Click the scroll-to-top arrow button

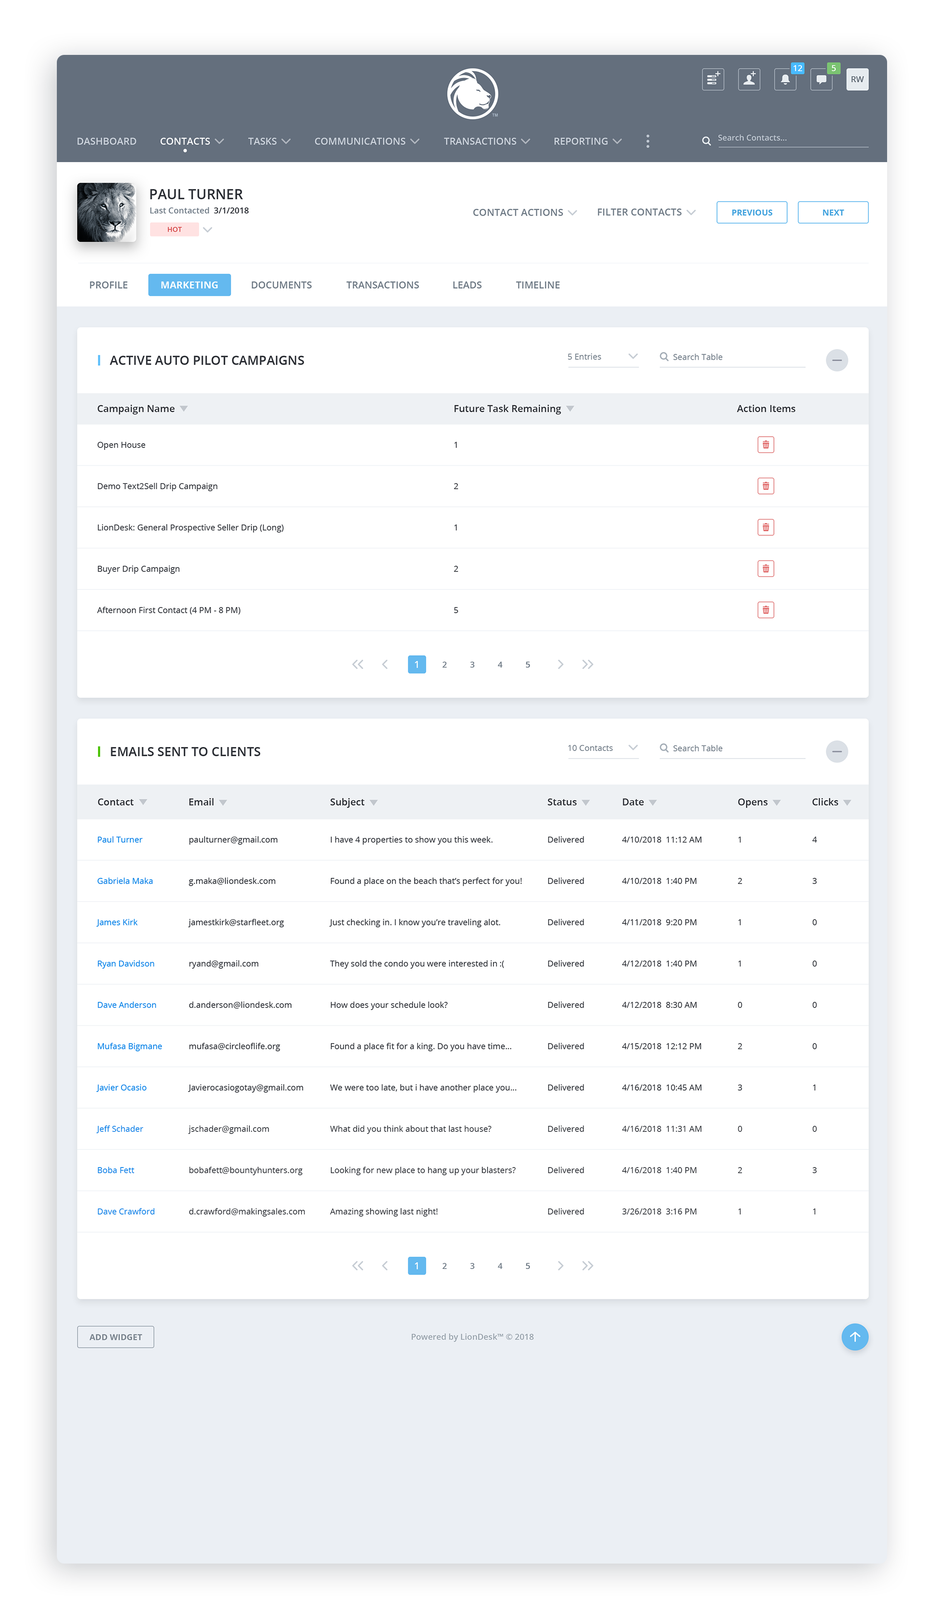[854, 1337]
